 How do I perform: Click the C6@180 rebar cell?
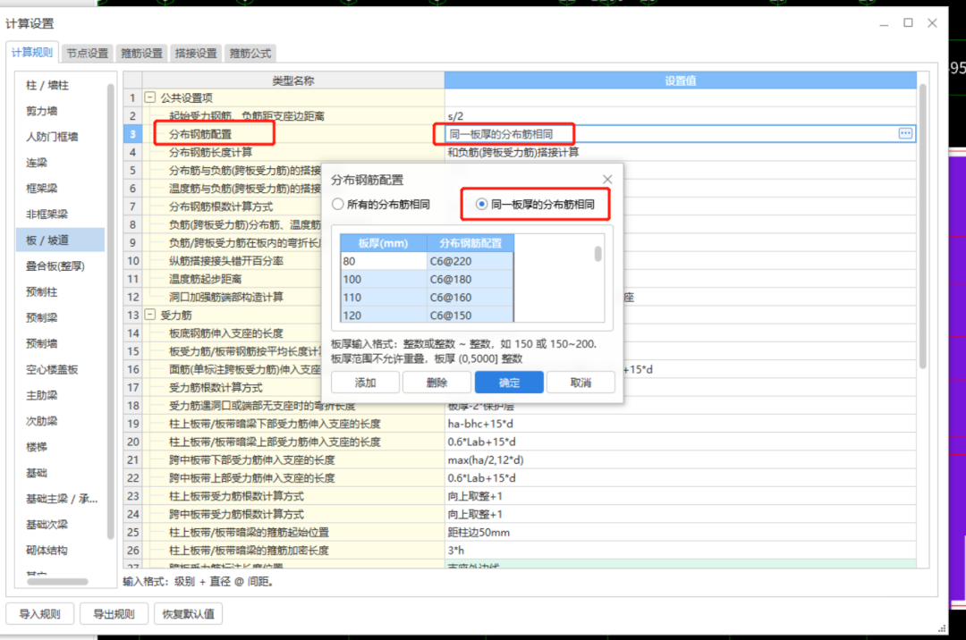470,279
